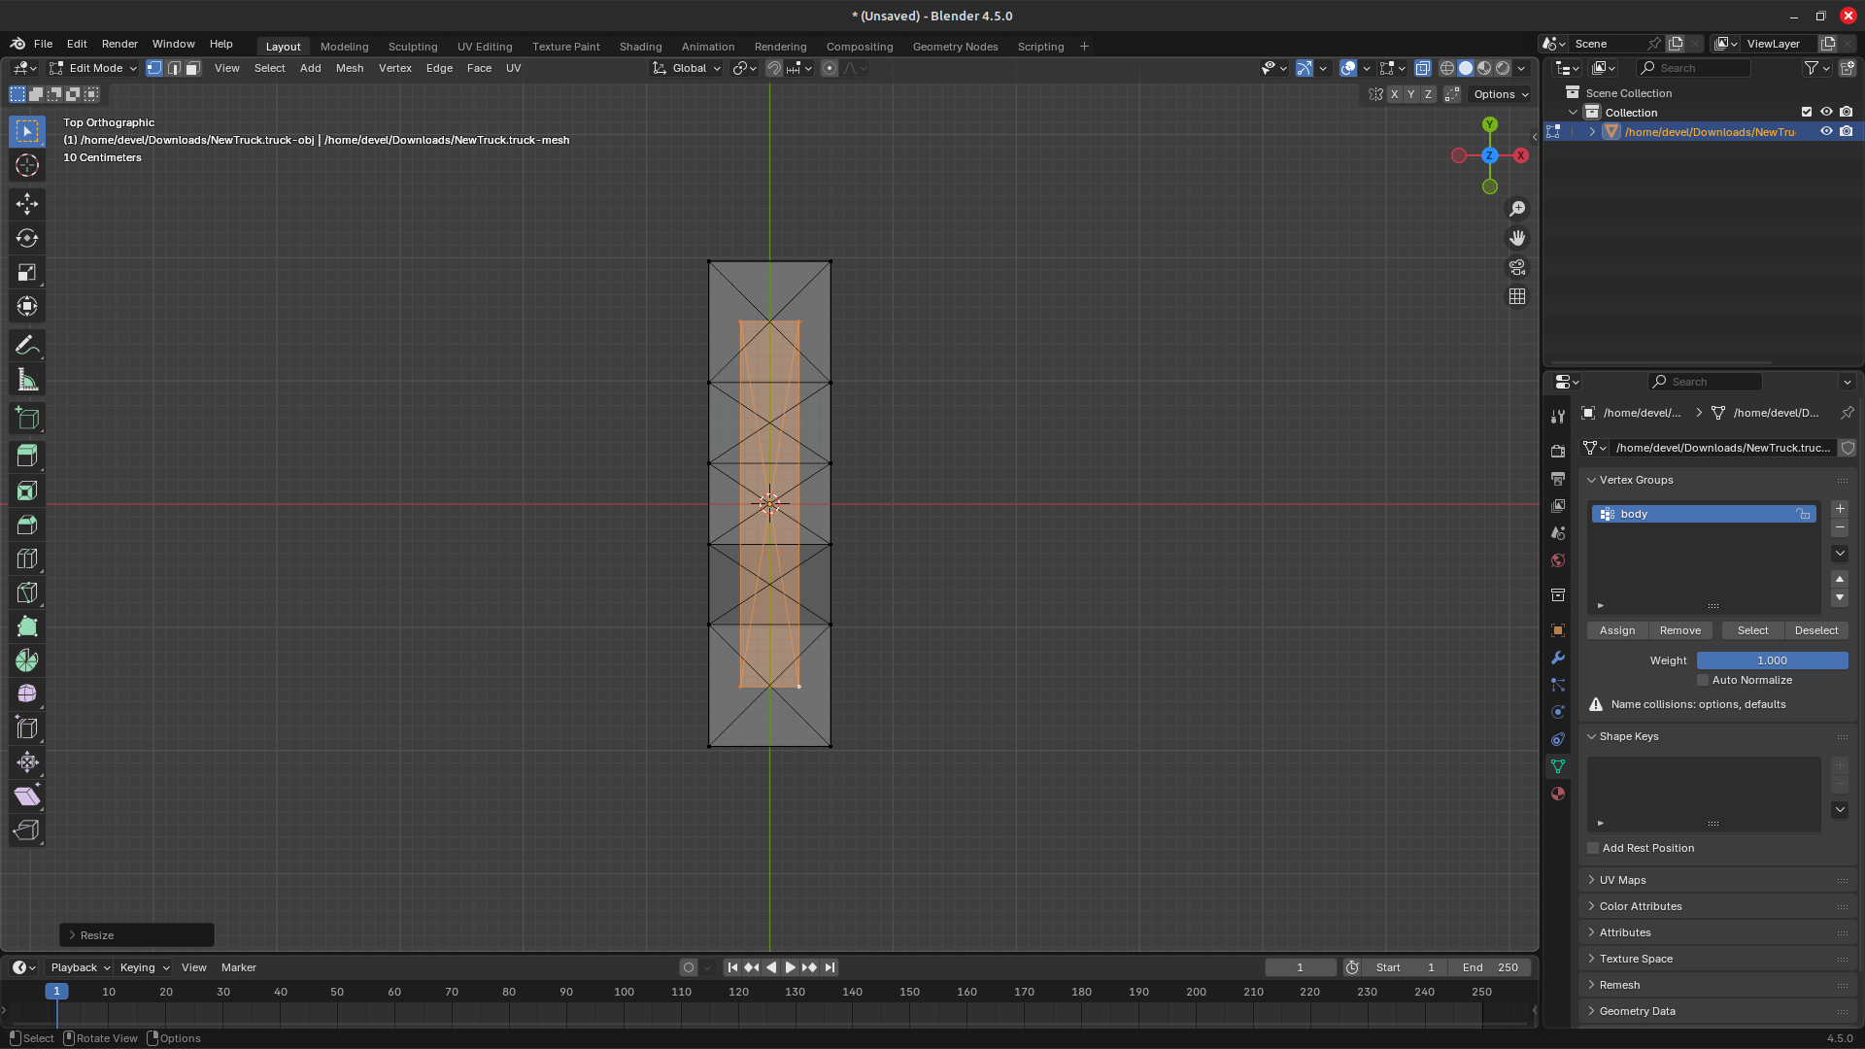Click the Deselect vertex group button
Image resolution: width=1865 pixels, height=1049 pixels.
pos(1816,630)
